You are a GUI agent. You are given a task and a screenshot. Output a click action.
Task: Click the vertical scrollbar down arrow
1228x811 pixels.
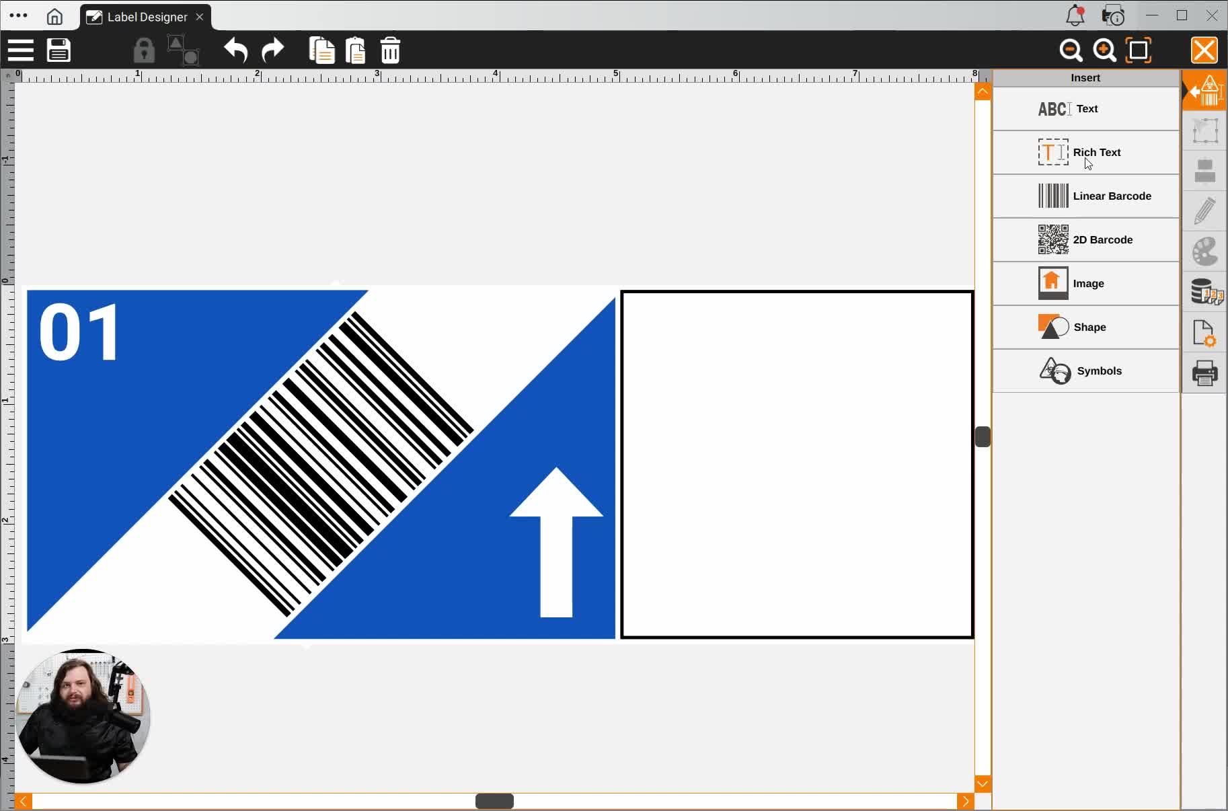pyautogui.click(x=983, y=784)
